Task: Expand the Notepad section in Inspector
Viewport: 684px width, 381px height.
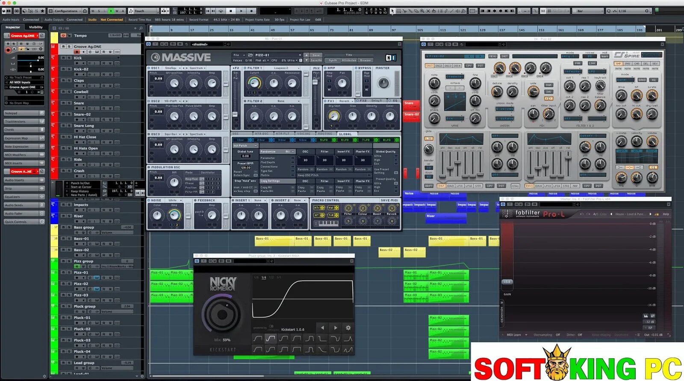Action: (x=24, y=113)
